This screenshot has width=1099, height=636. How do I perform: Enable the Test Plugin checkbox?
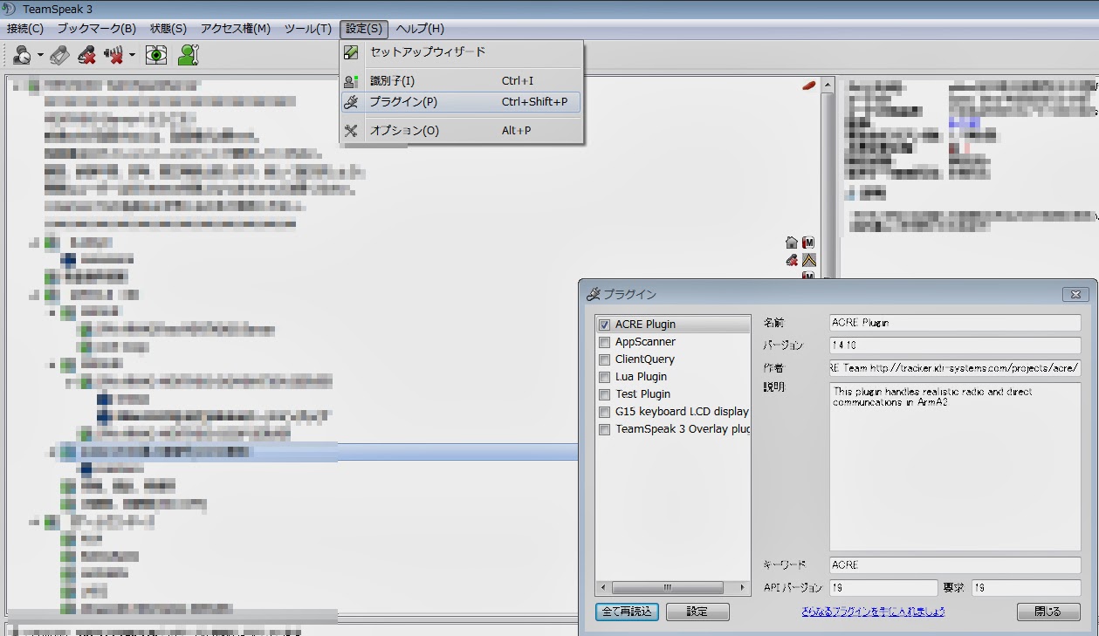point(604,394)
